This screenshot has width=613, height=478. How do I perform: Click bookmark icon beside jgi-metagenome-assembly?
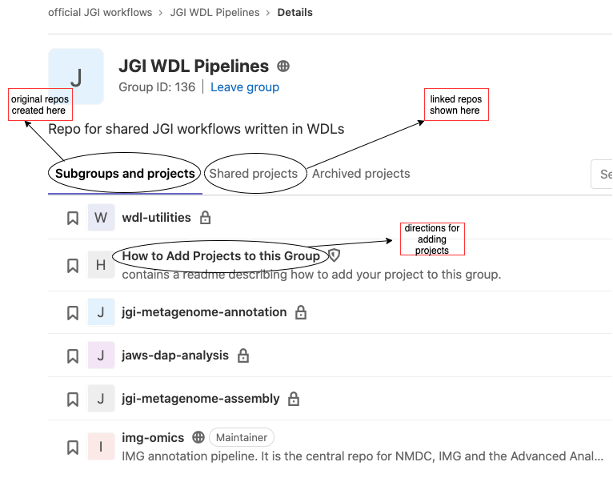[73, 400]
